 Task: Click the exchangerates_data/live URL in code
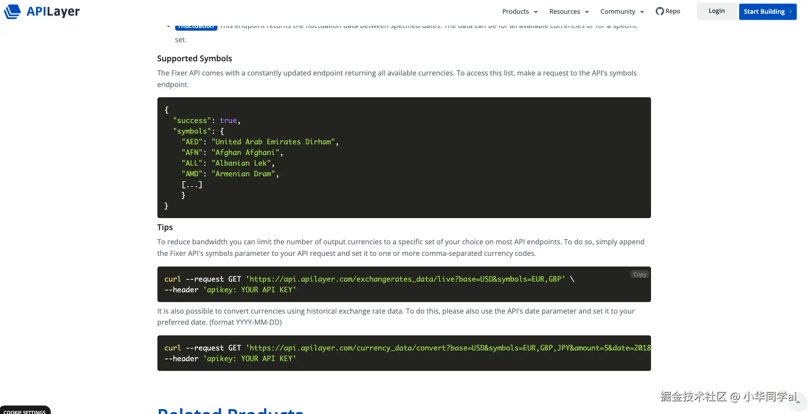tap(406, 279)
